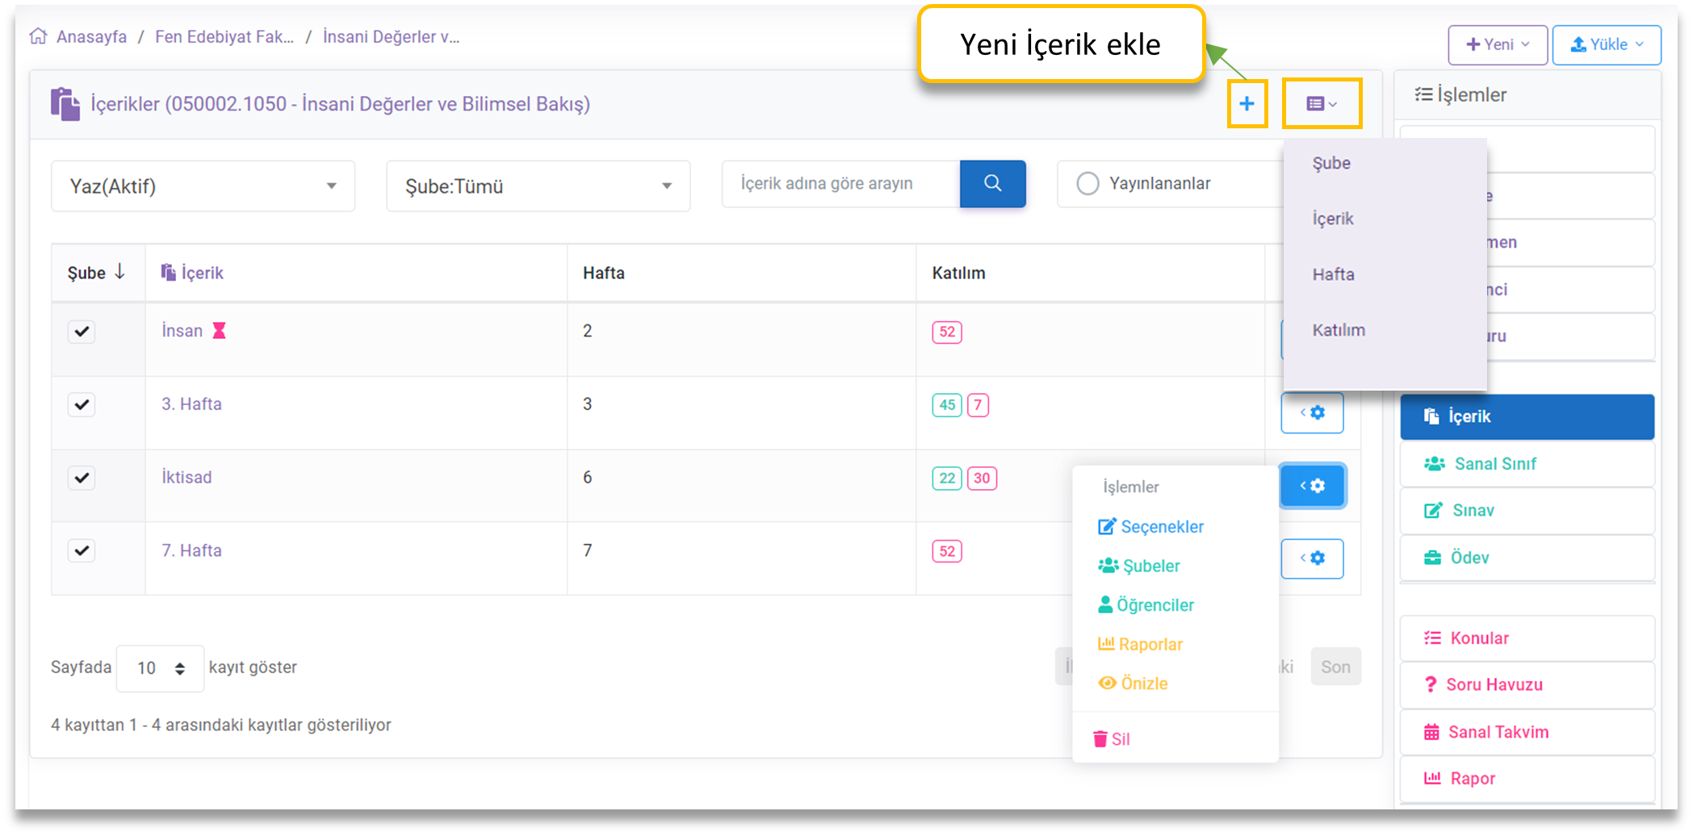Image resolution: width=1693 pixels, height=836 pixels.
Task: Open gear actions for 3. Hafta row
Action: (x=1312, y=412)
